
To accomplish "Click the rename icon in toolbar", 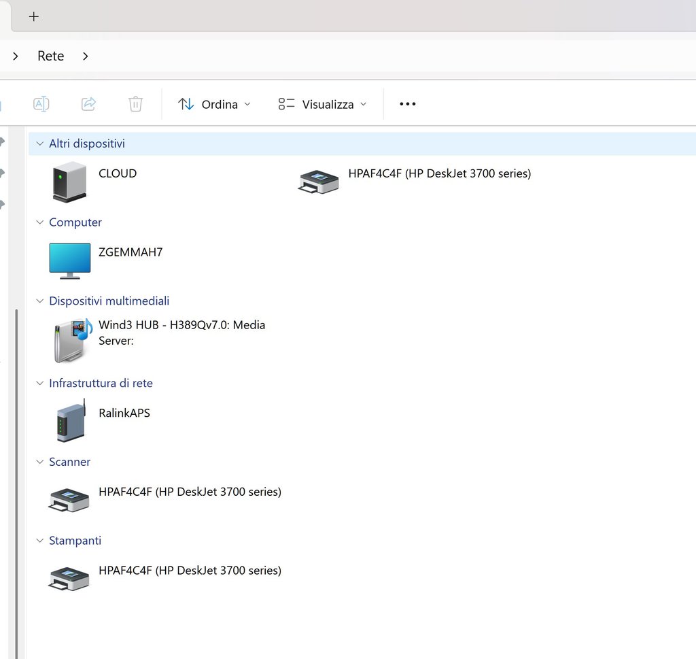I will click(x=41, y=104).
